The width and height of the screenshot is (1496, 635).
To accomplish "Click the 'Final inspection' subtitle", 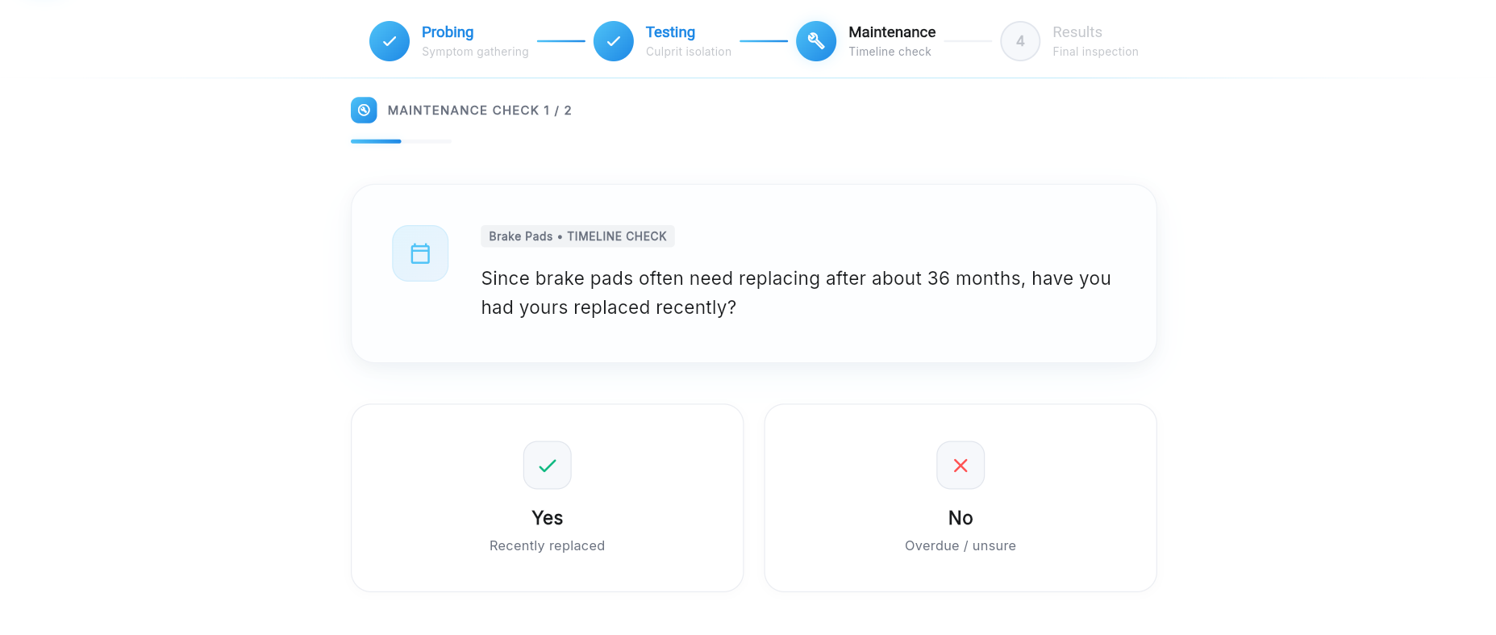I will click(1095, 52).
